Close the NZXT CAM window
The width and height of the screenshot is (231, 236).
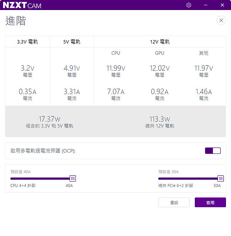[x=222, y=5]
